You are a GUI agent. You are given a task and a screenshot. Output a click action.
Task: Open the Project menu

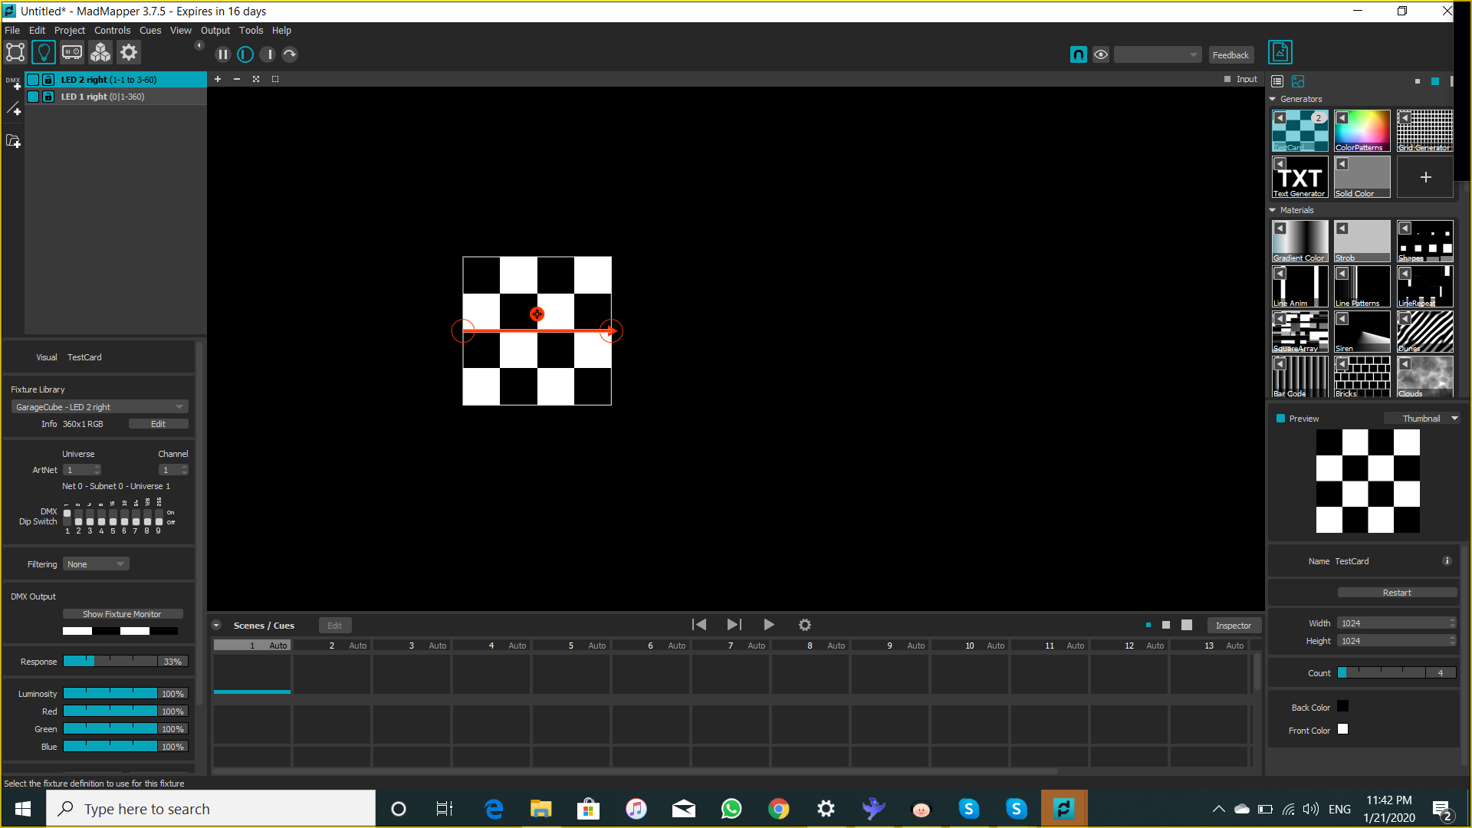click(70, 31)
